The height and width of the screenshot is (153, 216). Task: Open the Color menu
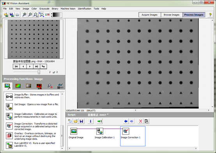click(34, 9)
